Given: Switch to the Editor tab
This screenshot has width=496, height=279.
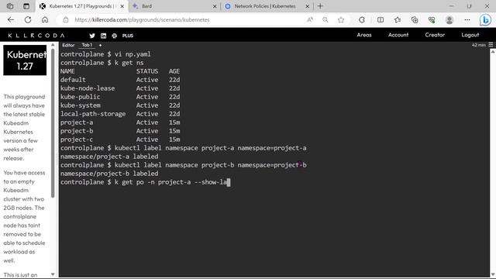Looking at the screenshot, I should pos(68,45).
